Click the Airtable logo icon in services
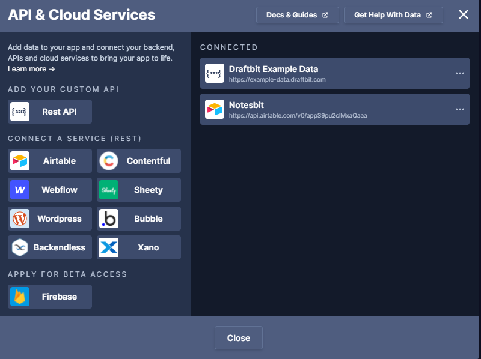The width and height of the screenshot is (481, 359). 20,161
